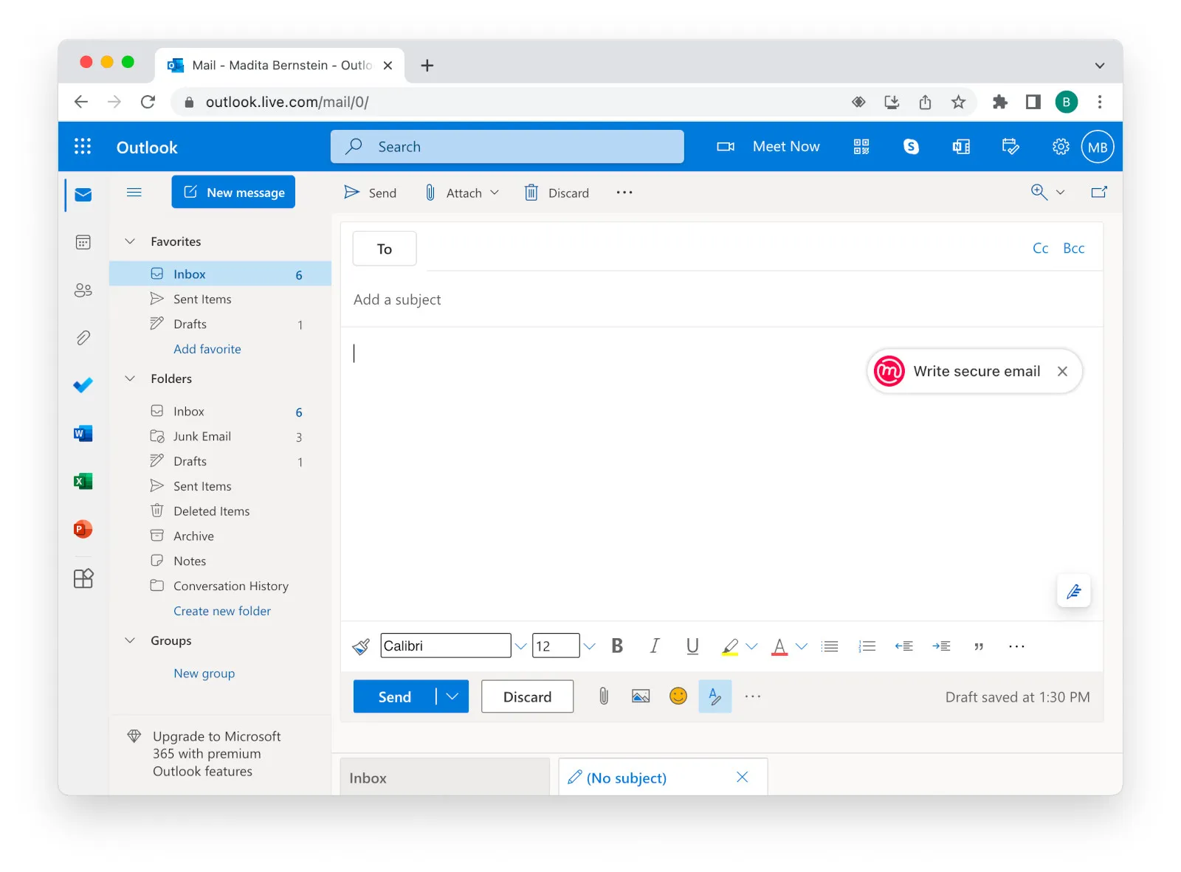1181x872 pixels.
Task: Create a new message
Action: pyautogui.click(x=233, y=192)
